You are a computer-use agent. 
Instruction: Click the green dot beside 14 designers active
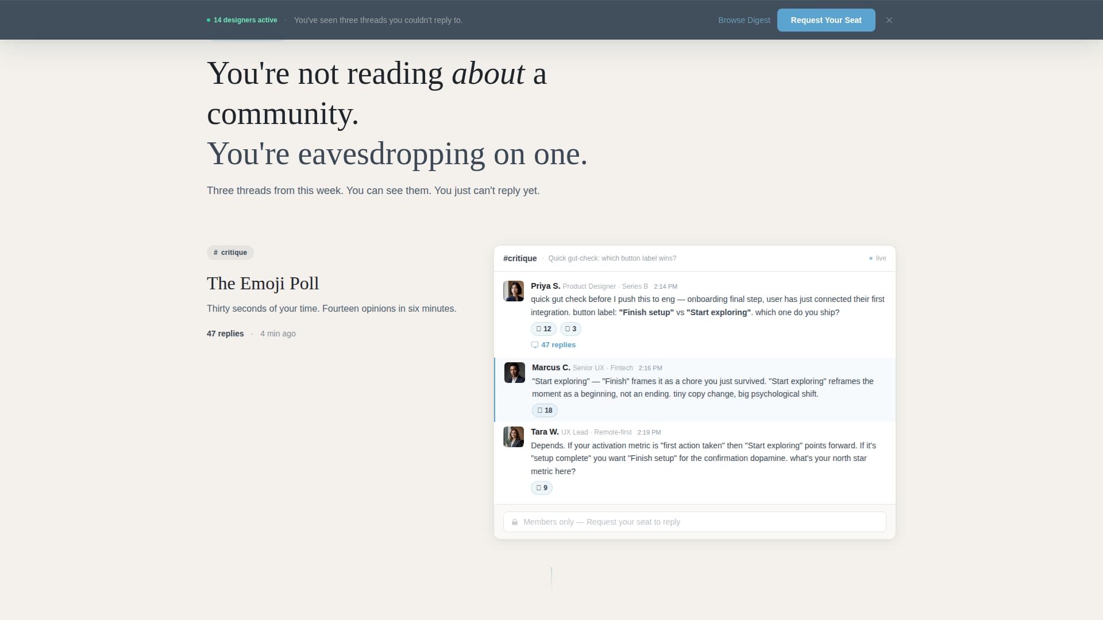[208, 20]
